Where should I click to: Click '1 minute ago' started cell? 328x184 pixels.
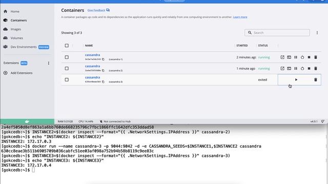(x=246, y=68)
